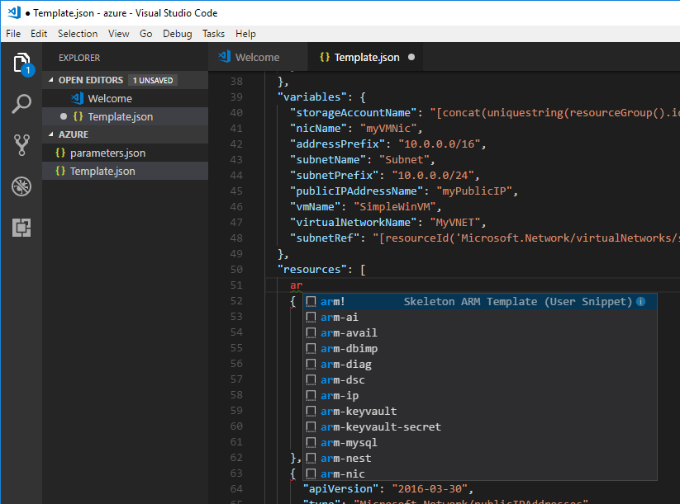Click the Welcome tab VS Code icon
Screen dimensions: 680x504
[224, 57]
